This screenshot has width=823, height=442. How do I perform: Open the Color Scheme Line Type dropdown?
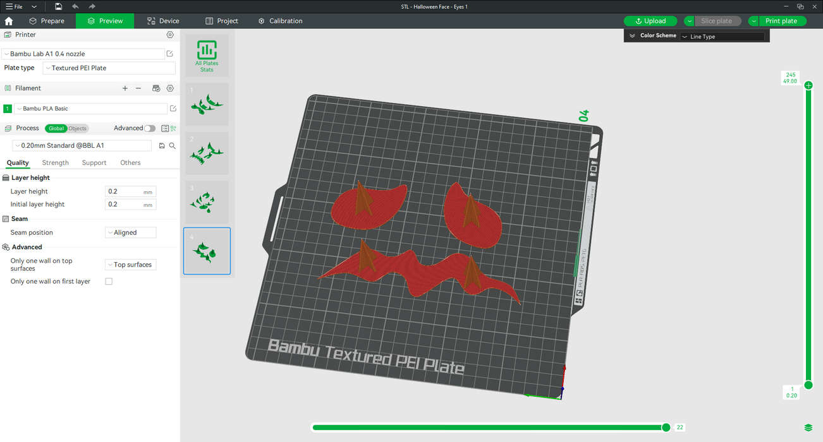(722, 37)
